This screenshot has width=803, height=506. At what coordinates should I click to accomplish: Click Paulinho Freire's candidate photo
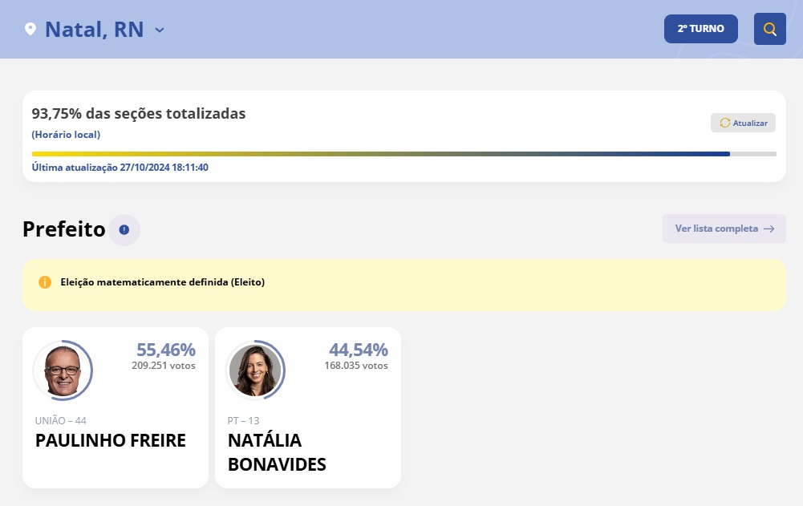[63, 370]
